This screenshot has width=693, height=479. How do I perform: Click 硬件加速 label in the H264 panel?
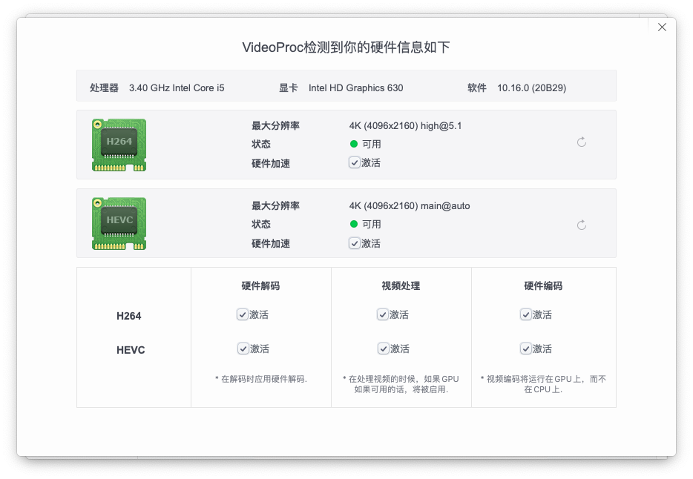tap(271, 163)
